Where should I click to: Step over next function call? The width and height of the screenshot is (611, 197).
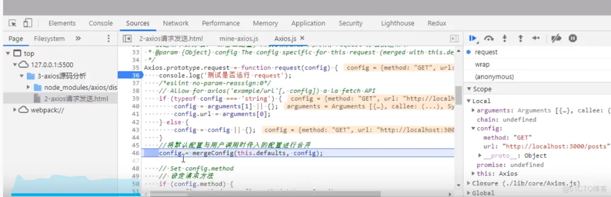coord(489,39)
